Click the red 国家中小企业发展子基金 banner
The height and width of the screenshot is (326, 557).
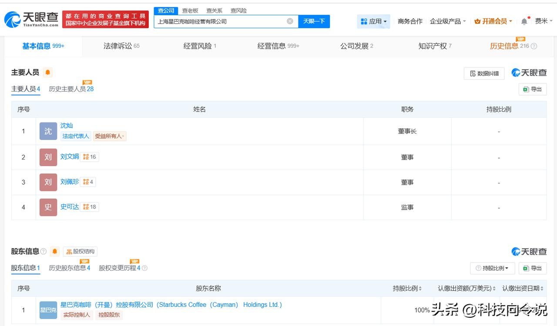(x=105, y=20)
